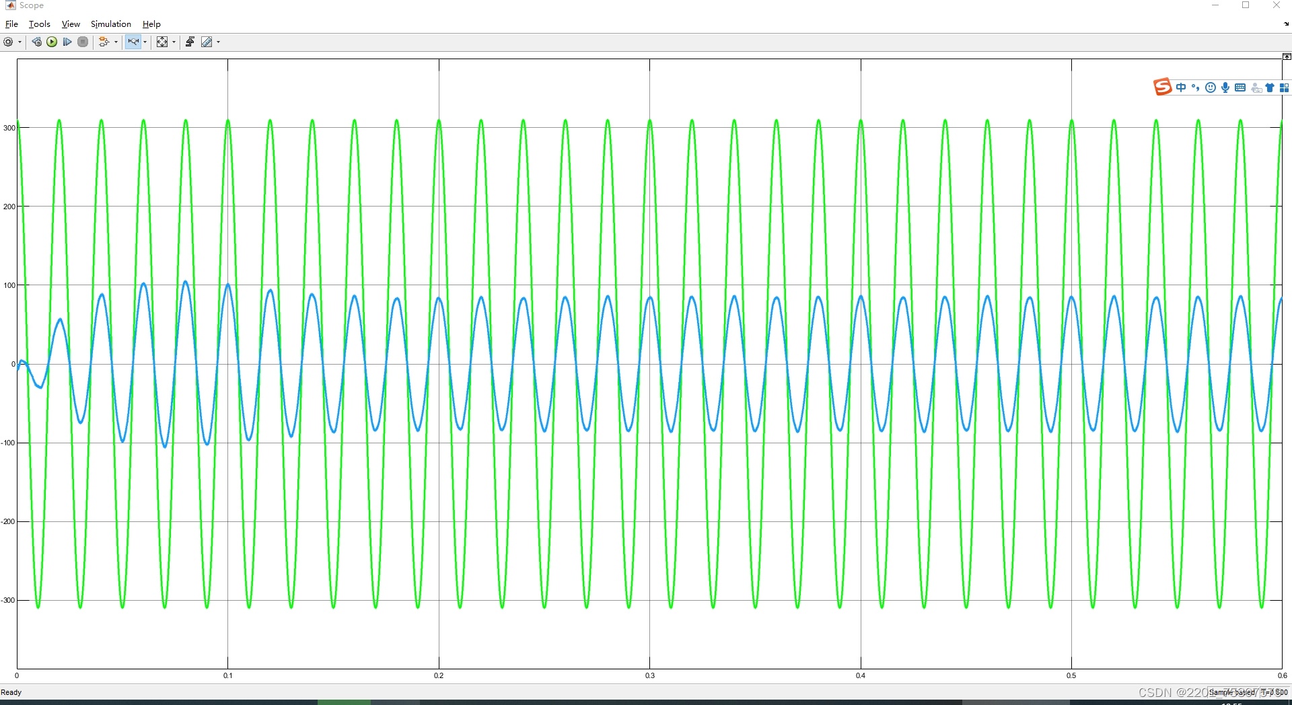
Task: Run the simulation with green play button
Action: 52,42
